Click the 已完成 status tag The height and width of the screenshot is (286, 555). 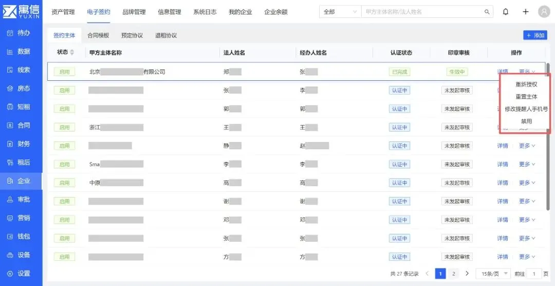click(x=400, y=72)
